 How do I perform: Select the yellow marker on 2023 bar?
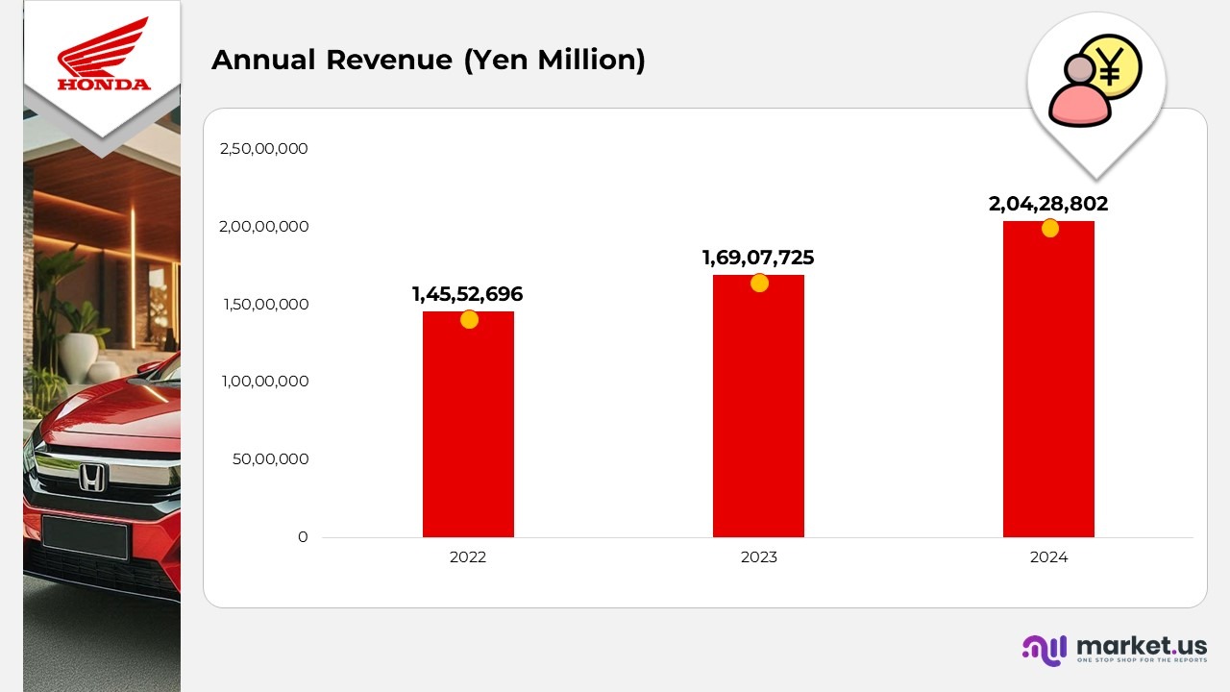759,283
